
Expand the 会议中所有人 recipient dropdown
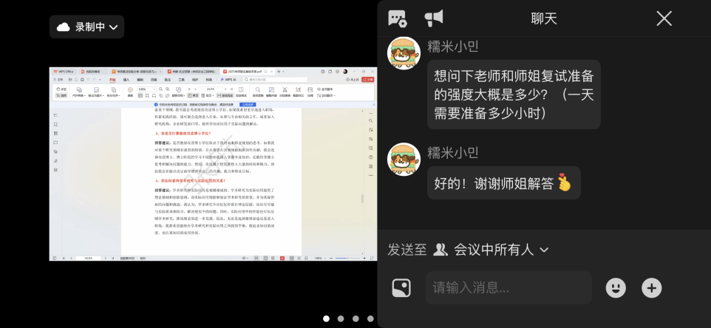492,250
